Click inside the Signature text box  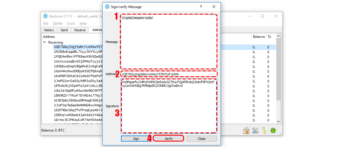pos(169,106)
